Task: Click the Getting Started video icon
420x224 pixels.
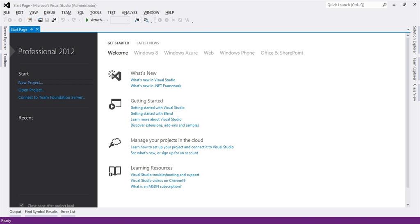Action: point(115,104)
